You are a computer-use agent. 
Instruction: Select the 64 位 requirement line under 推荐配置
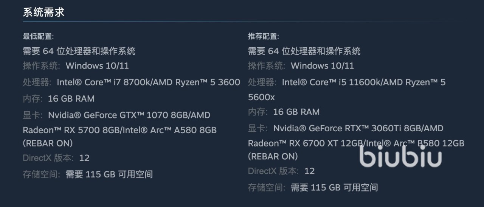pyautogui.click(x=304, y=51)
